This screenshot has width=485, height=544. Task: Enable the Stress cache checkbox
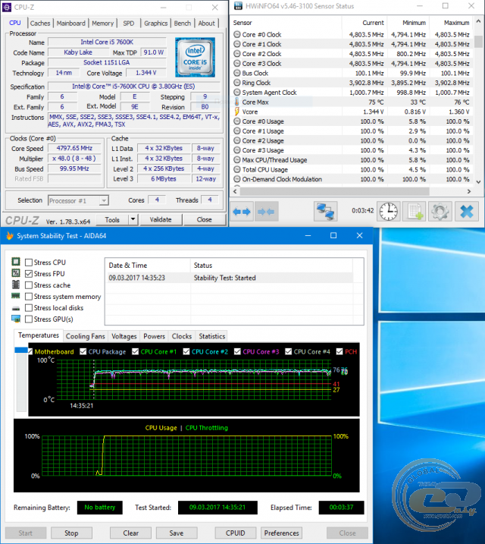(x=29, y=285)
